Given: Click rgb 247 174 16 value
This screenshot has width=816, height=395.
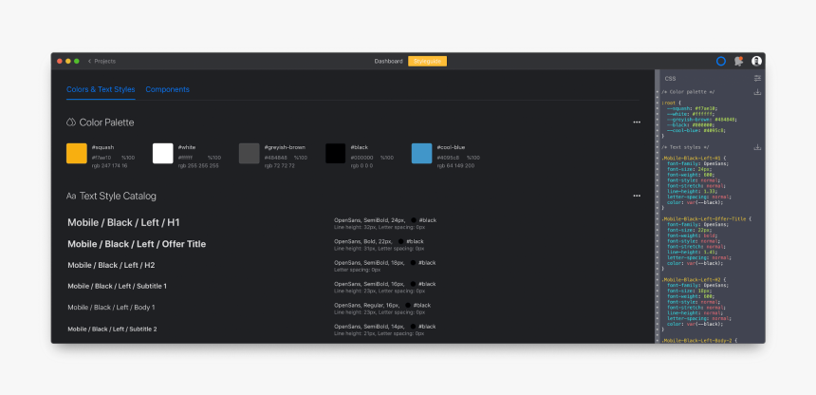Looking at the screenshot, I should coord(109,166).
